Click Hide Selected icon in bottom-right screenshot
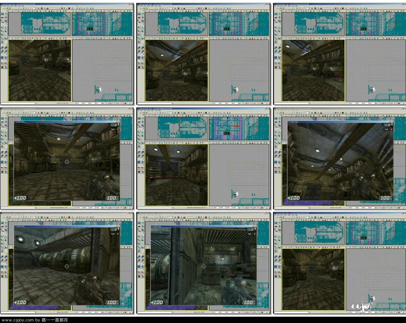The height and width of the screenshot is (323, 406). [280, 273]
